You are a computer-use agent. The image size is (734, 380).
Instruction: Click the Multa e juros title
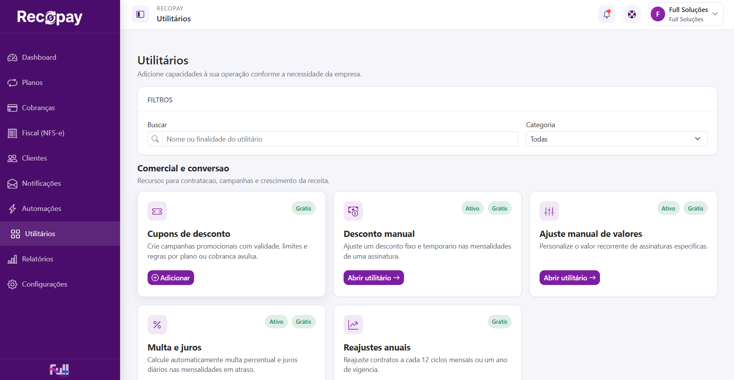click(x=175, y=347)
